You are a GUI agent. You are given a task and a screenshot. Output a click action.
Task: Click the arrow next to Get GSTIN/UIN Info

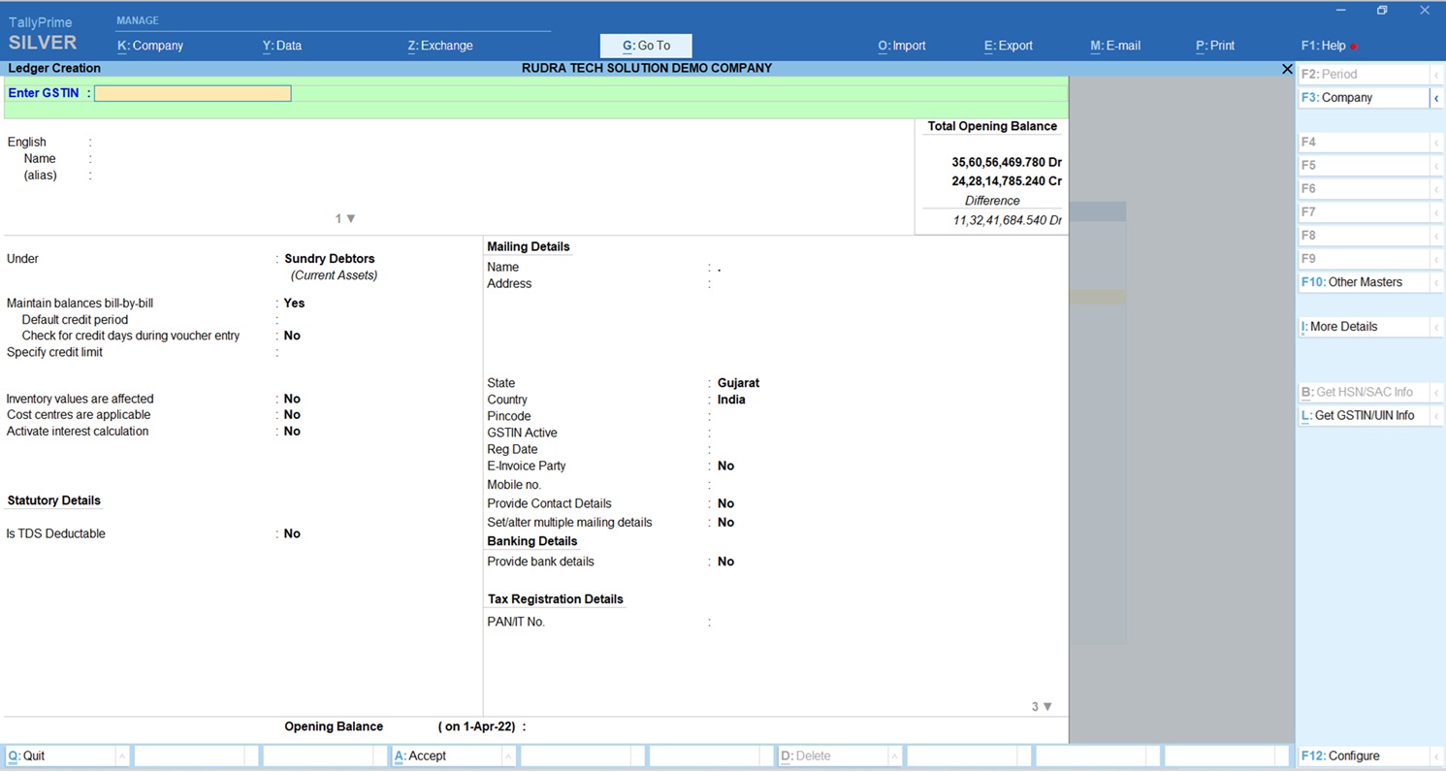pos(1436,416)
